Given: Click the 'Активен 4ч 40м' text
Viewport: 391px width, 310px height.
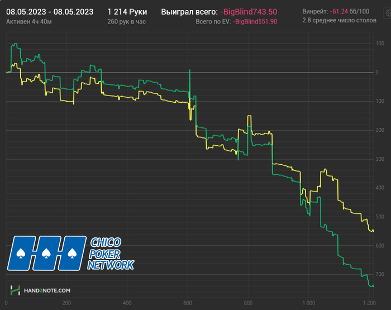Looking at the screenshot, I should pos(29,22).
